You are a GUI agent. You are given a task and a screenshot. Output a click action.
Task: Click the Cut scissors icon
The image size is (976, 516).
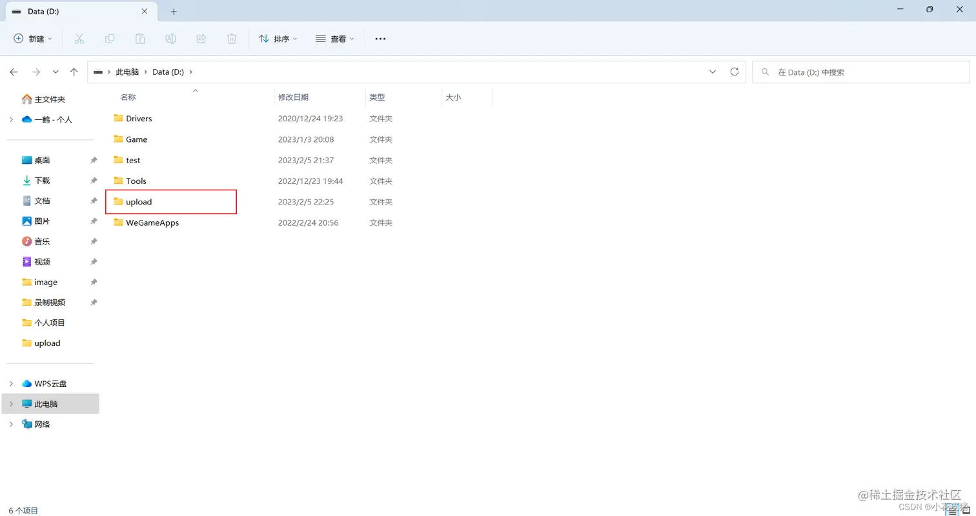[79, 39]
